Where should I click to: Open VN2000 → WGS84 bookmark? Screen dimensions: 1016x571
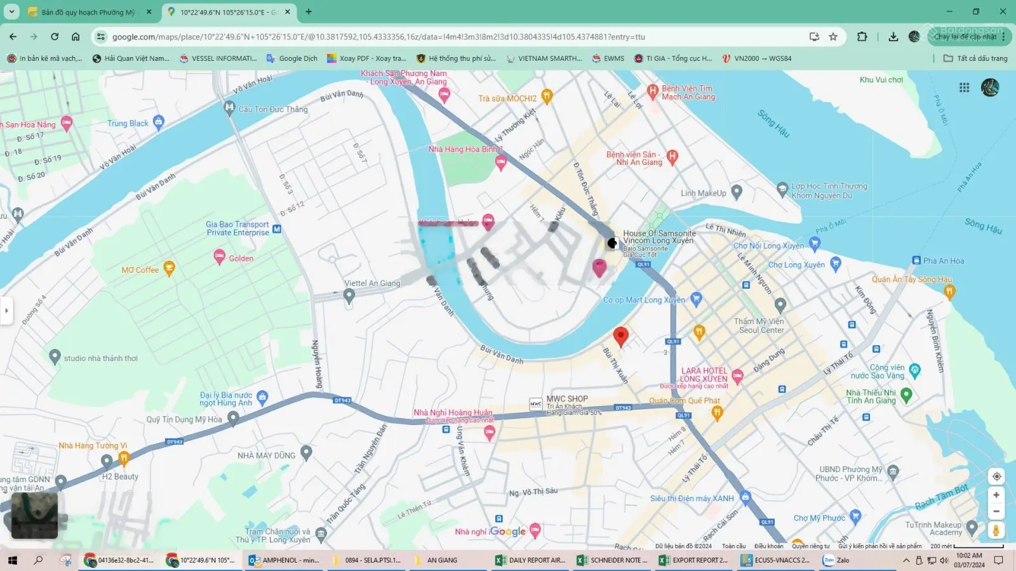pyautogui.click(x=756, y=58)
